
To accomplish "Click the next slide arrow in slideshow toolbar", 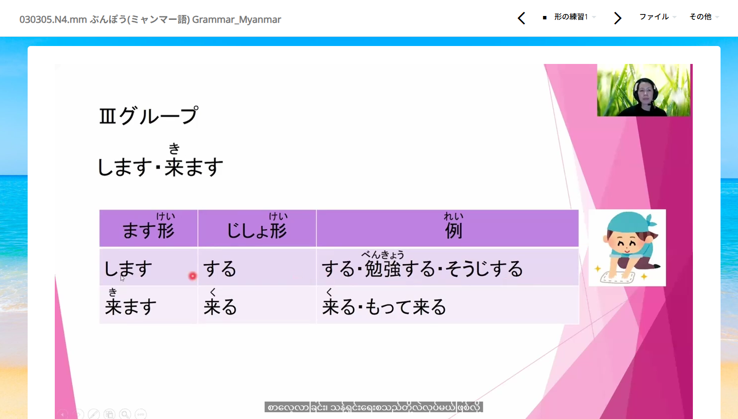I will (x=79, y=414).
